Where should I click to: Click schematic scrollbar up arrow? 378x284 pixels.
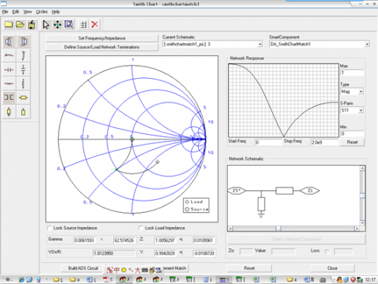click(362, 168)
